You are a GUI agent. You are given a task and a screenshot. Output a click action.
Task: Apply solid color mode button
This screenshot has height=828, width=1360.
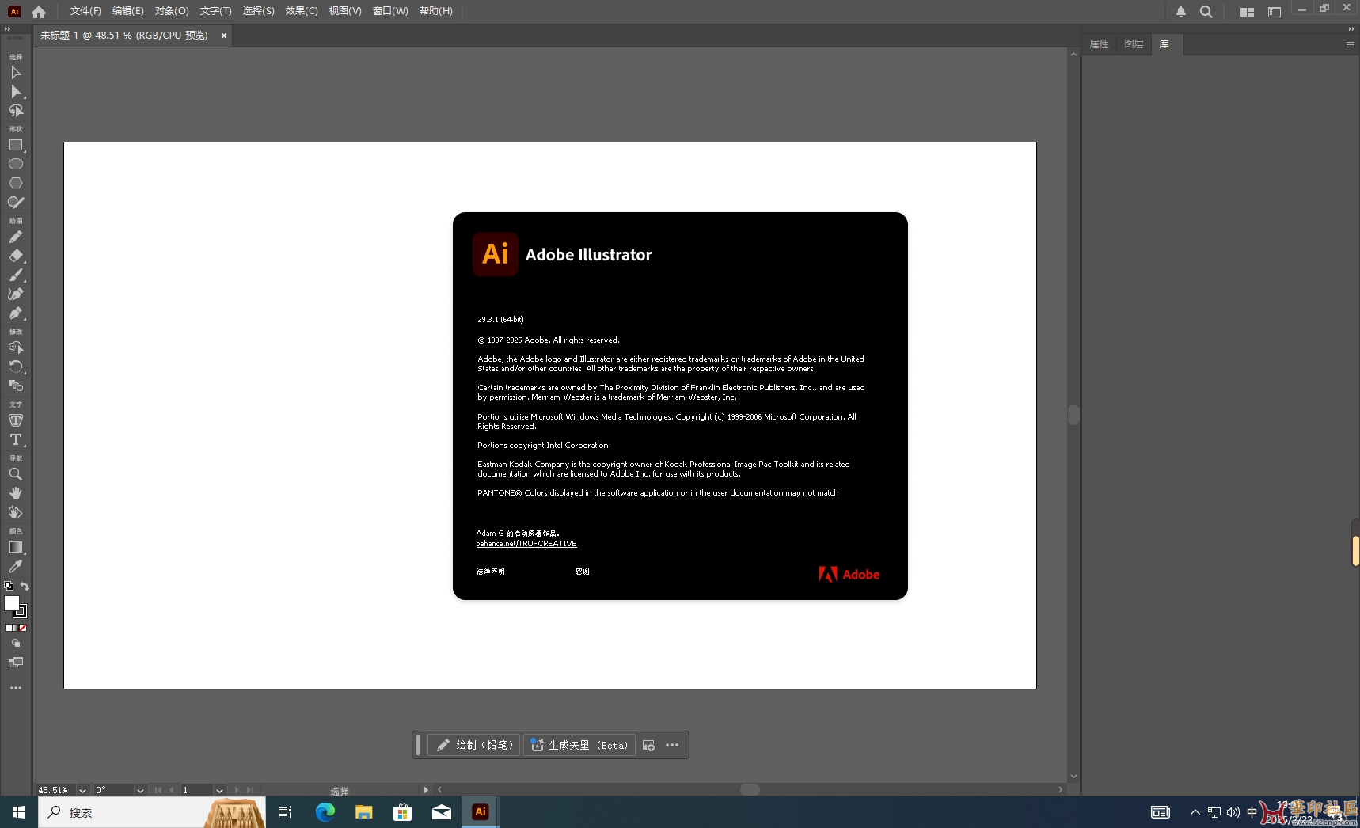[x=8, y=628]
